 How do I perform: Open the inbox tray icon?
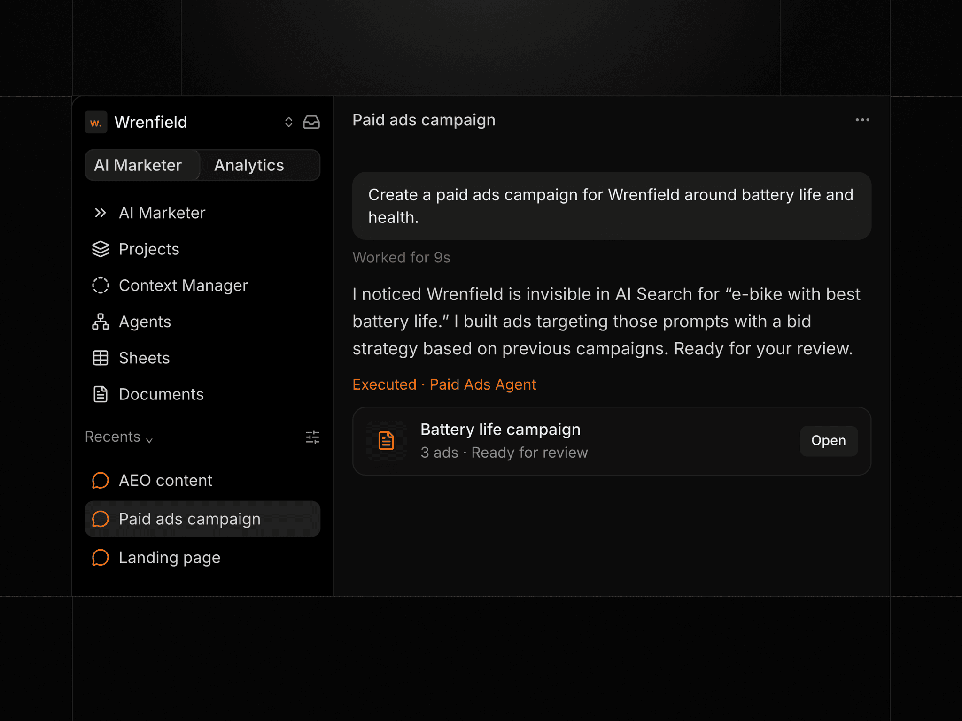(311, 122)
